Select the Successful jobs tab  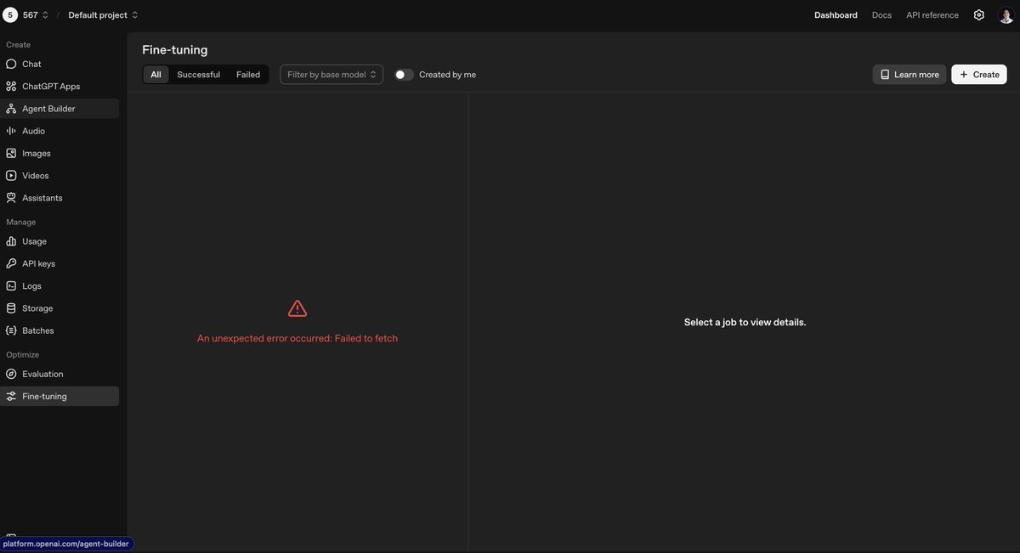click(x=198, y=75)
